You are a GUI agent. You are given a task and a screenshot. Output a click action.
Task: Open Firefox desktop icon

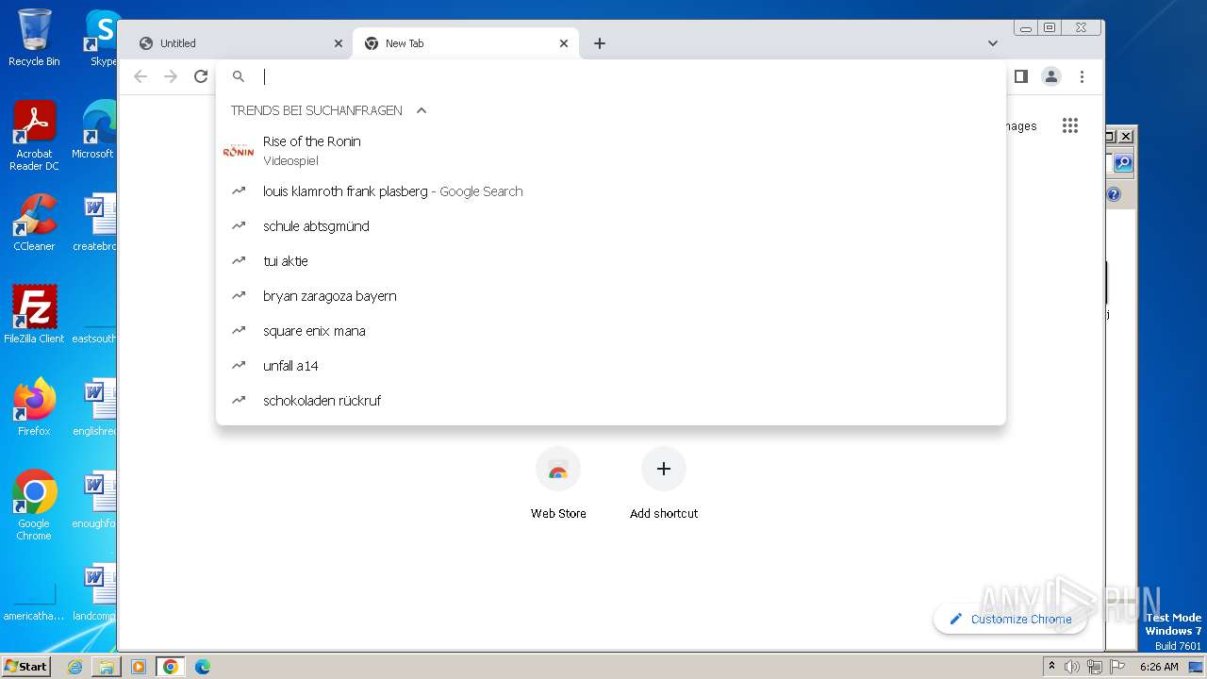coord(34,407)
